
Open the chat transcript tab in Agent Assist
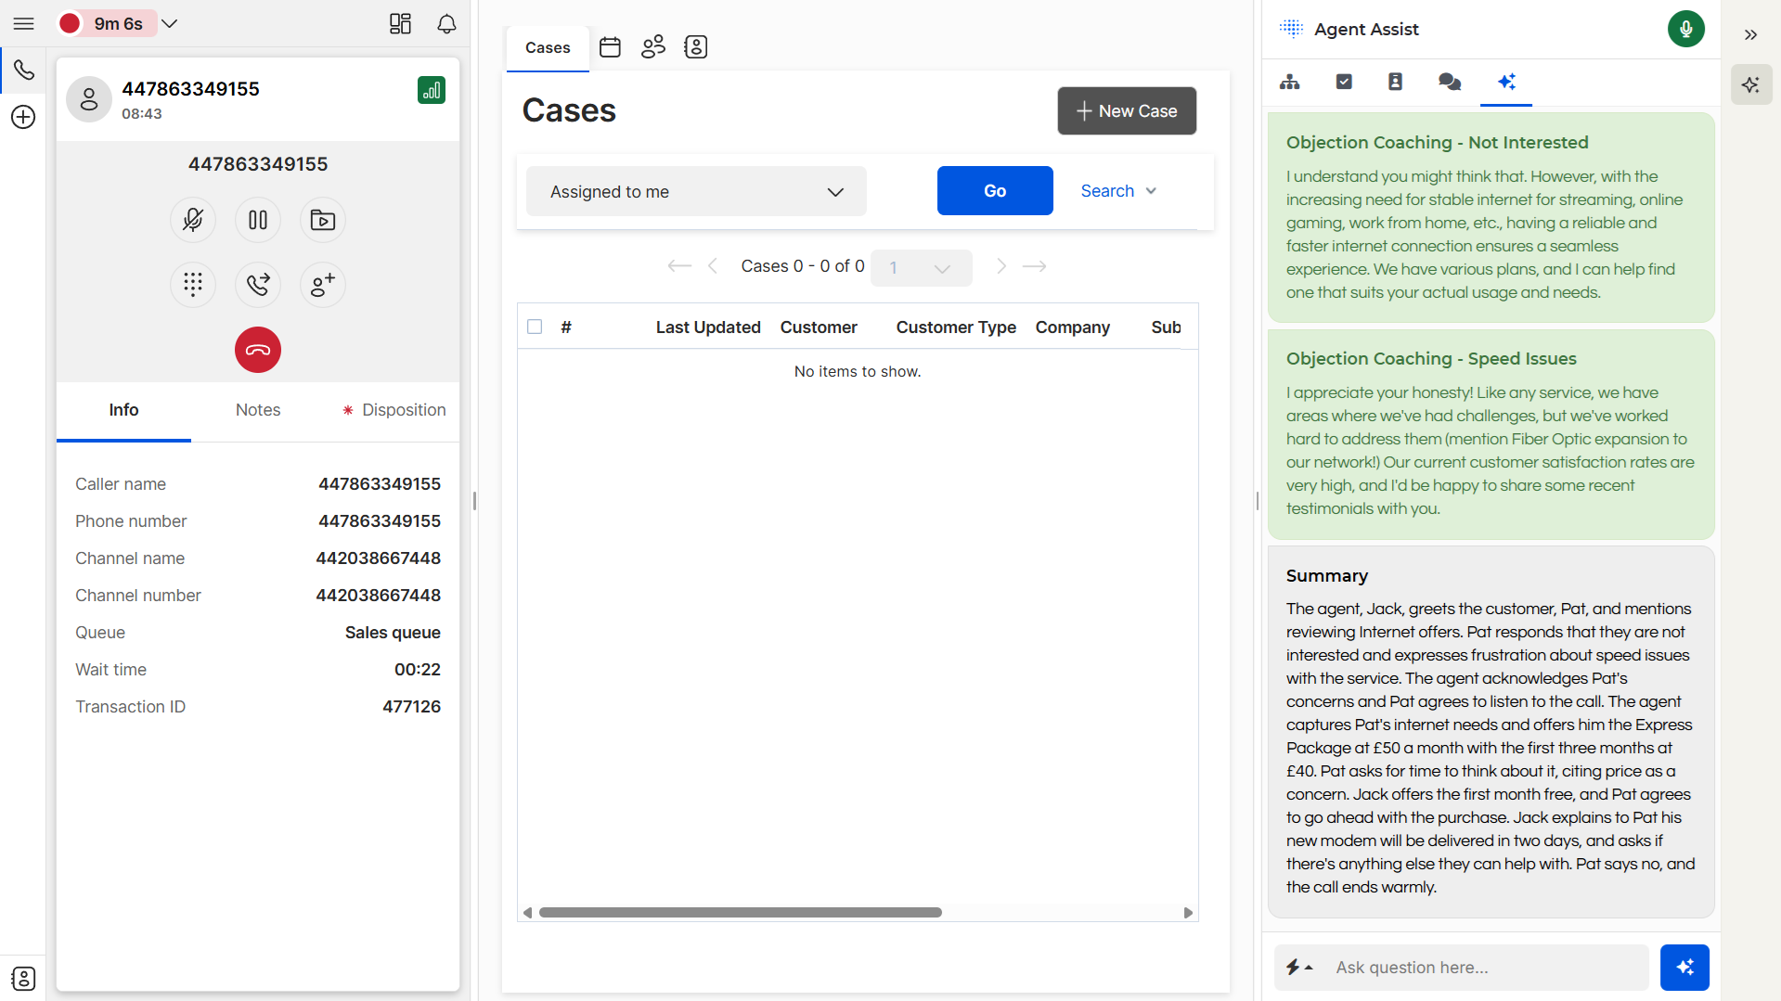tap(1450, 82)
